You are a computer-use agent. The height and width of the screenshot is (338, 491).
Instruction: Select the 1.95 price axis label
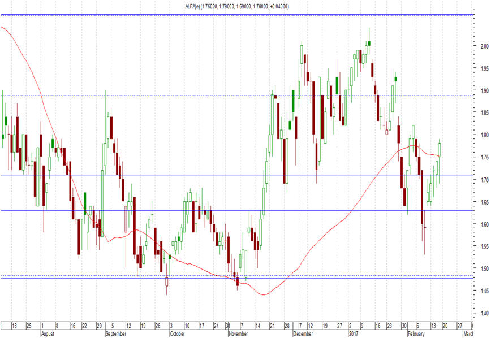pos(484,68)
